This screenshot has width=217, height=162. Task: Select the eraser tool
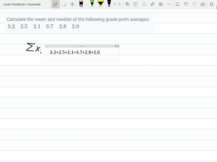point(81,4)
